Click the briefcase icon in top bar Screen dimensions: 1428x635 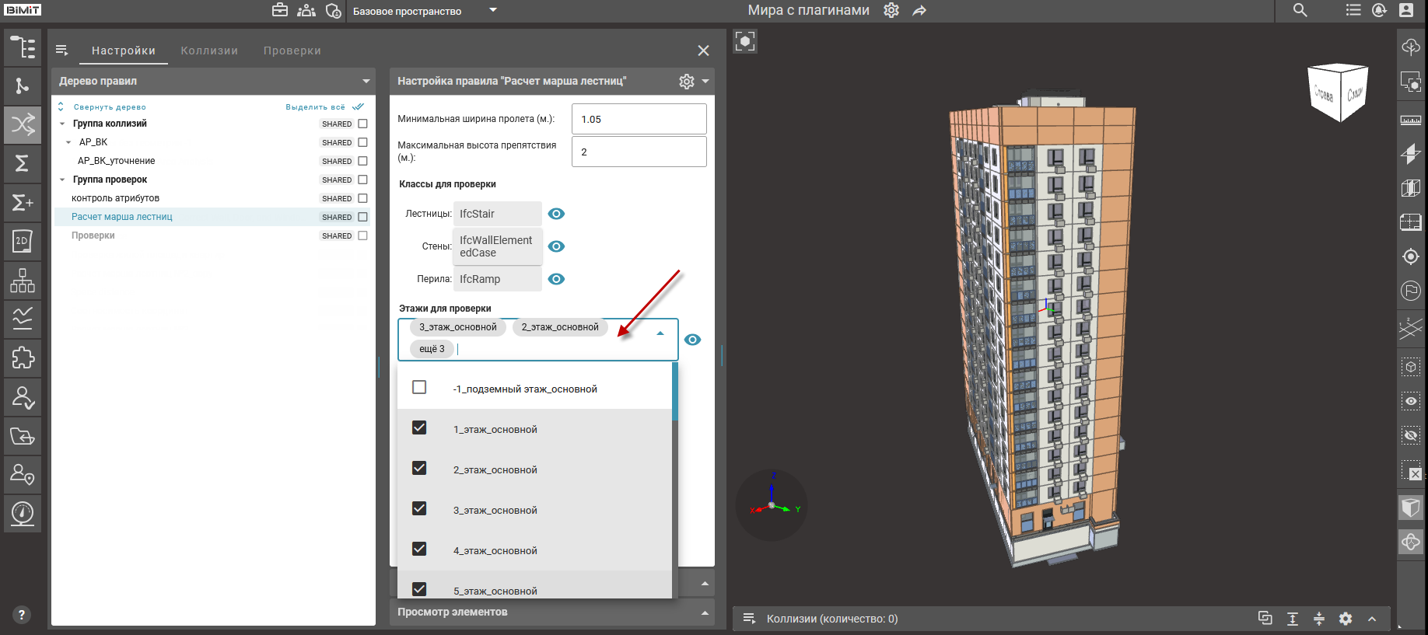click(280, 10)
